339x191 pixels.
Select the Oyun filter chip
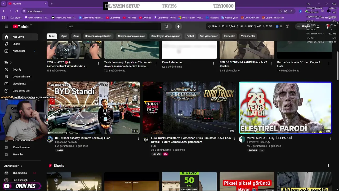tap(64, 36)
